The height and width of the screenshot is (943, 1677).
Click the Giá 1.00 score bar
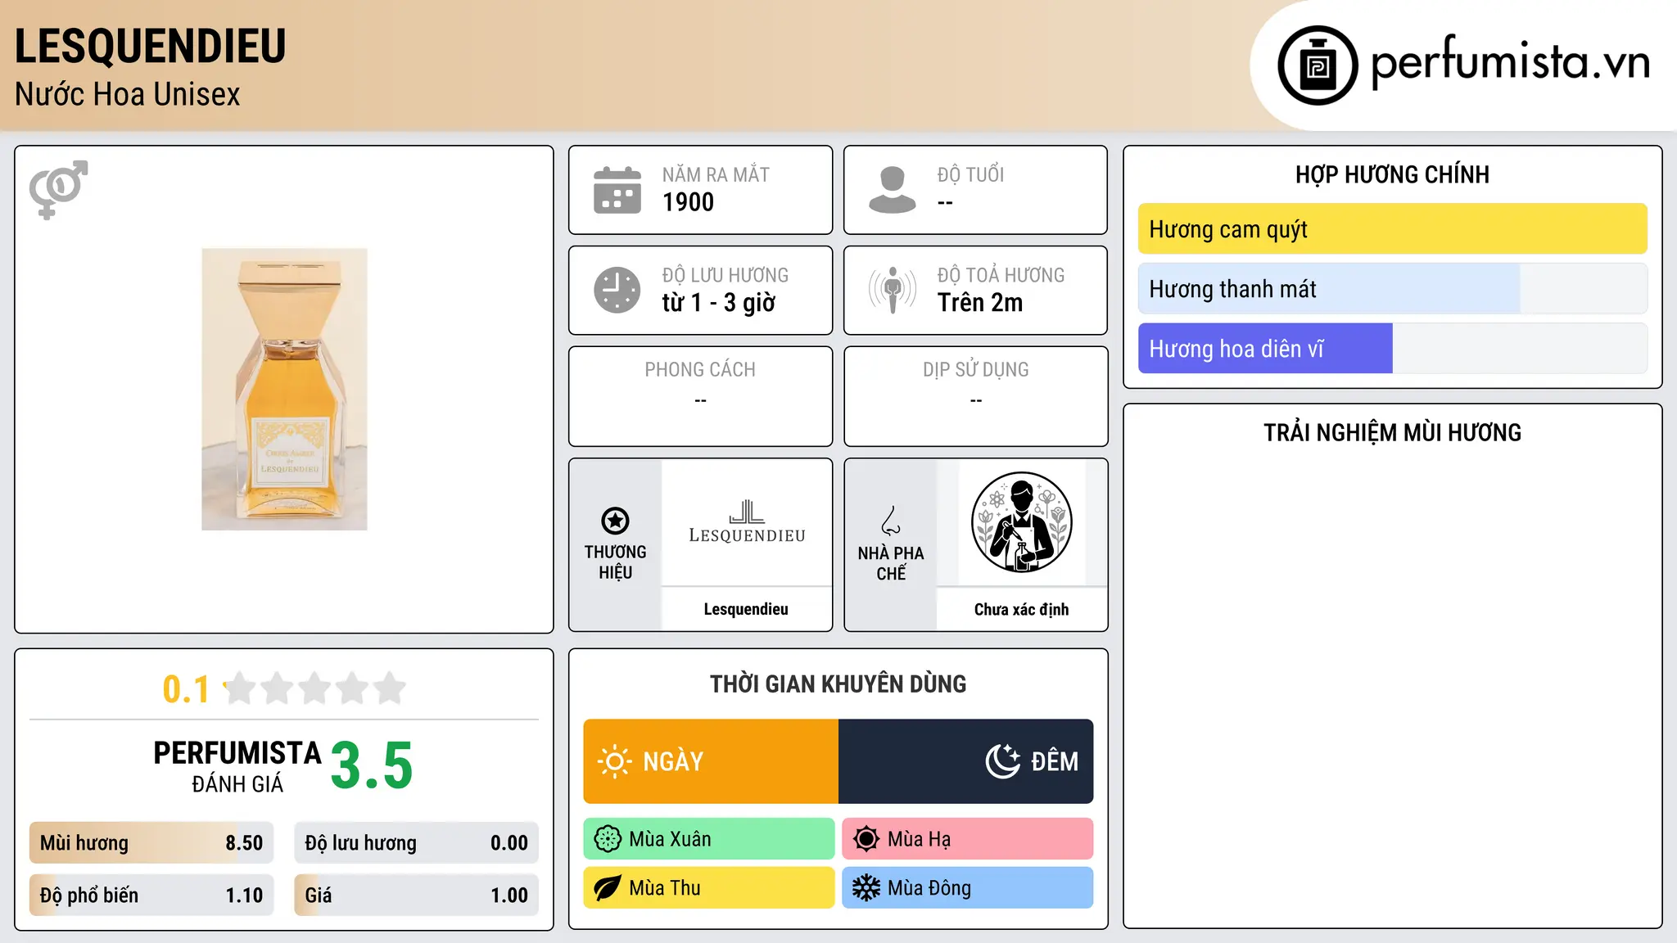(x=417, y=896)
